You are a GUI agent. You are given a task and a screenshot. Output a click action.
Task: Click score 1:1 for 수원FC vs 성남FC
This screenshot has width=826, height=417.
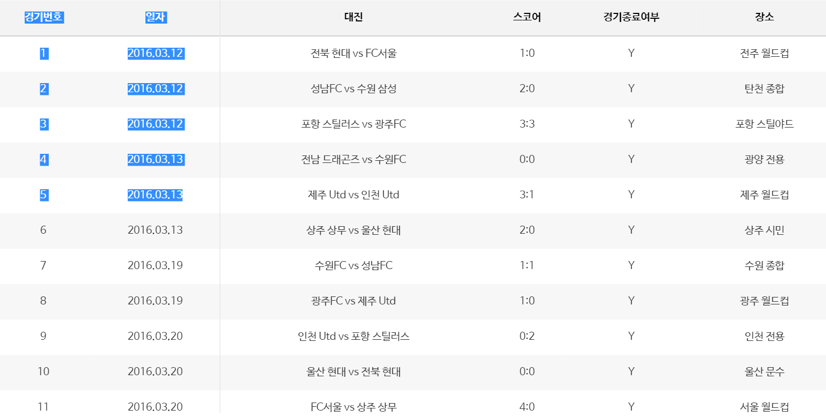(x=527, y=265)
